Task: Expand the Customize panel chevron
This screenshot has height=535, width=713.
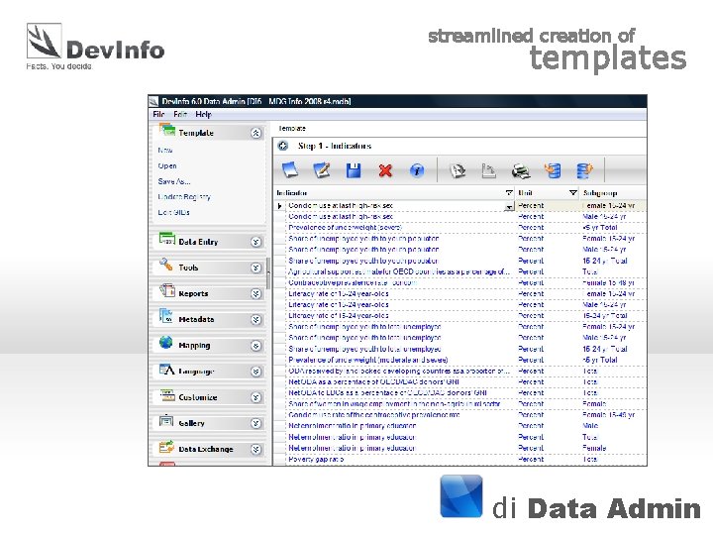Action: click(x=256, y=397)
